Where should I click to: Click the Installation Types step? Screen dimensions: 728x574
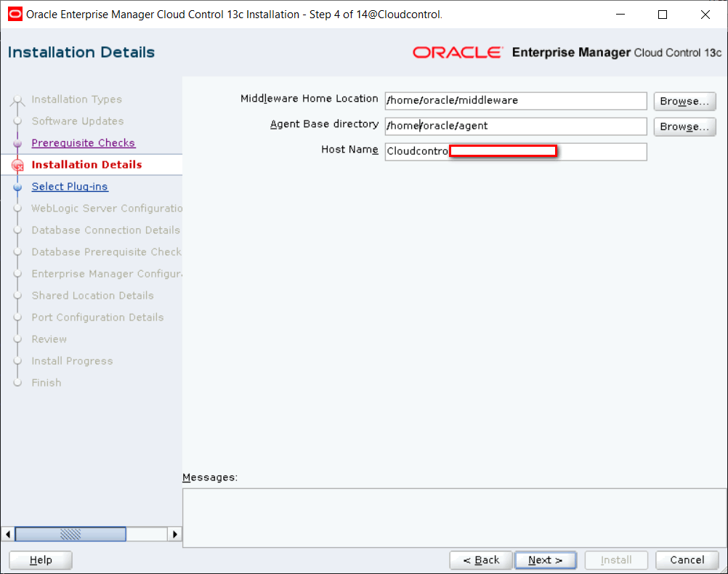[76, 100]
